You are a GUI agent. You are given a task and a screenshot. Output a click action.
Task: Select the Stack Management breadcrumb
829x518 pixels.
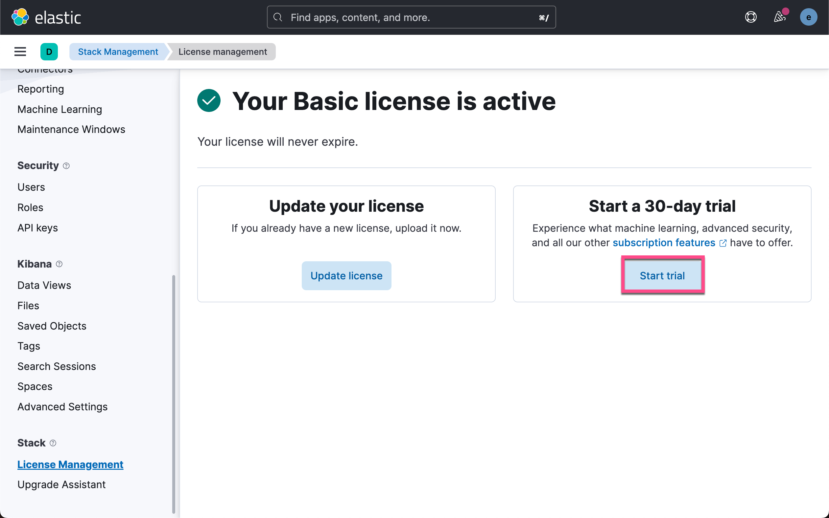pyautogui.click(x=118, y=52)
